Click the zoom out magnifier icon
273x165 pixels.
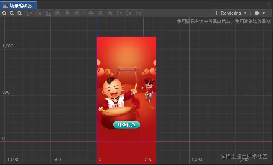point(12,13)
